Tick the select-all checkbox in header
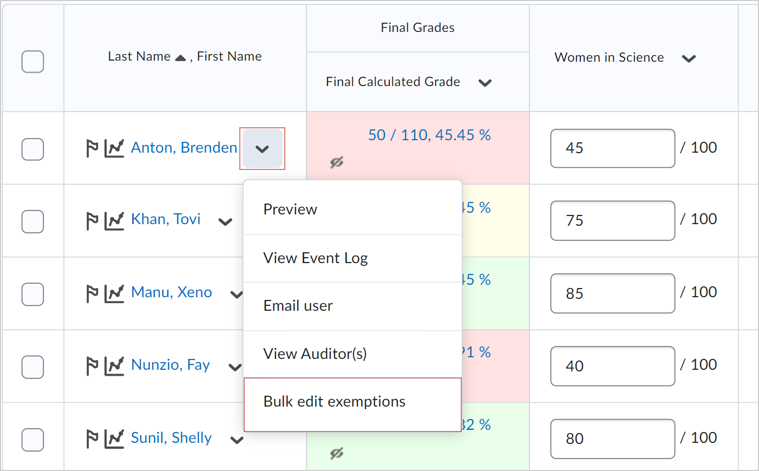 [x=32, y=62]
